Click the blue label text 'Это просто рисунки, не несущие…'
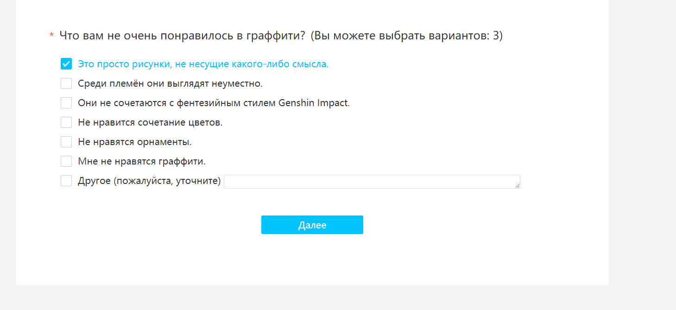The width and height of the screenshot is (676, 310). (203, 64)
